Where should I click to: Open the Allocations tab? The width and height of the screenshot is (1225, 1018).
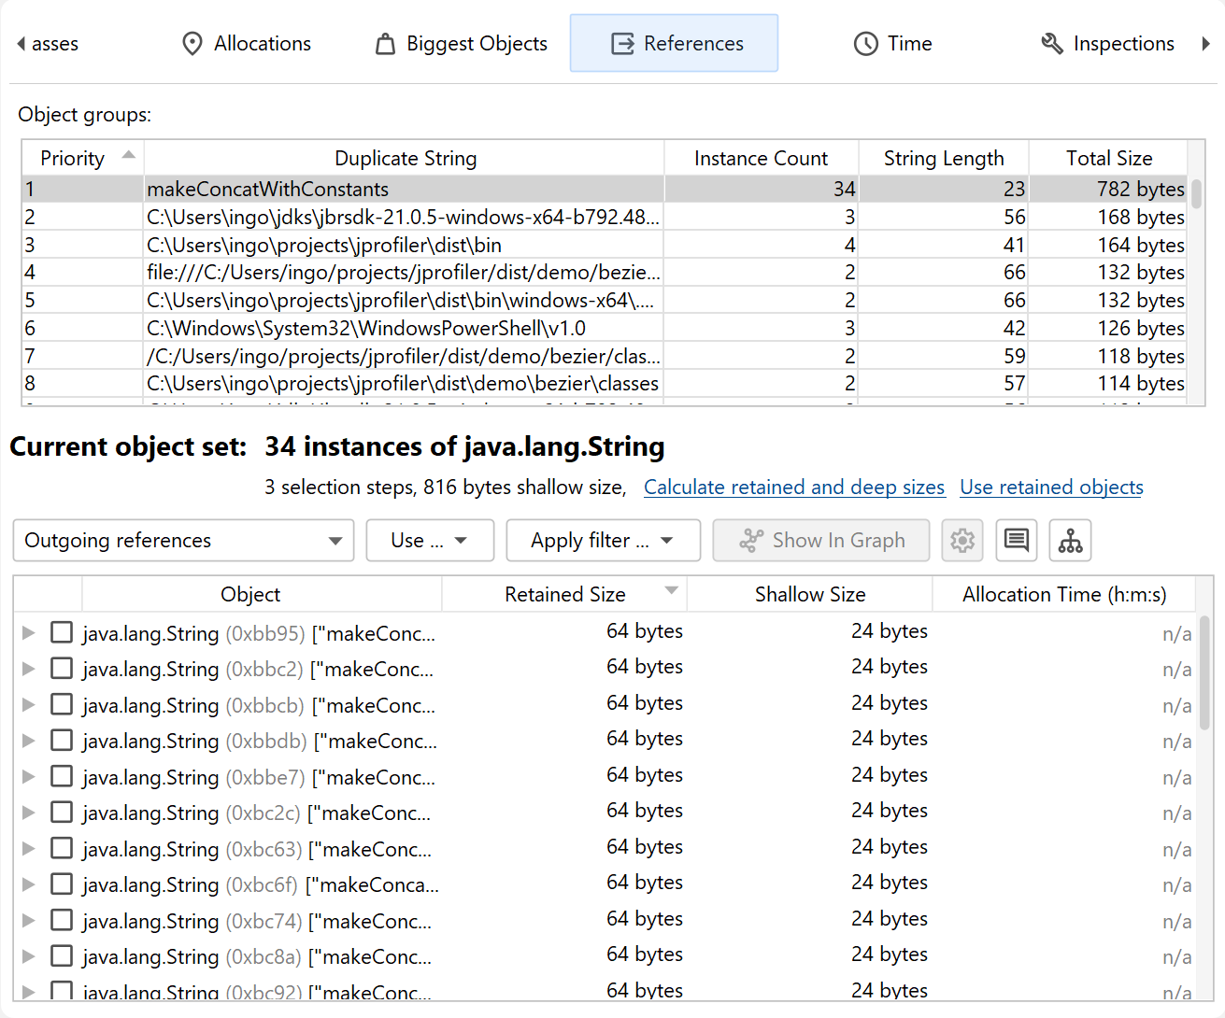coord(247,44)
